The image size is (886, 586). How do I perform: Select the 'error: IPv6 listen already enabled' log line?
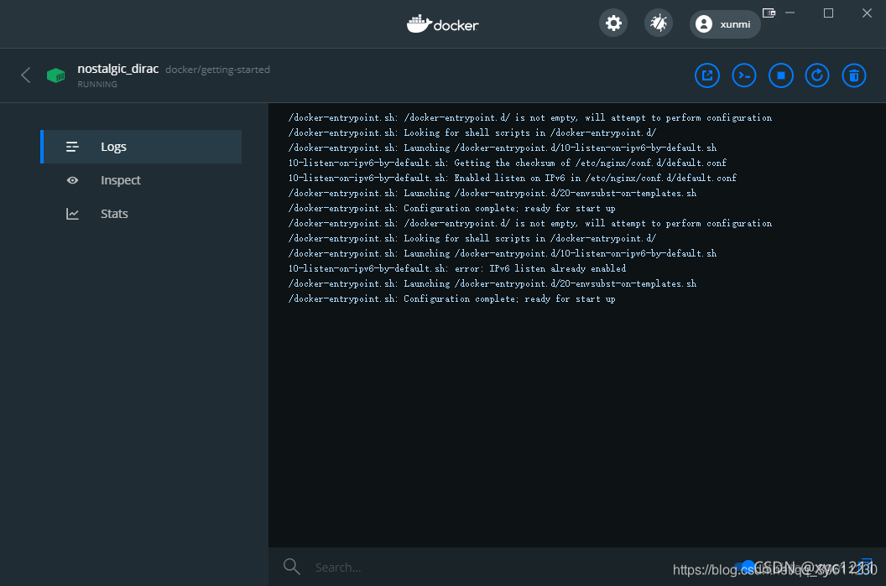click(457, 269)
